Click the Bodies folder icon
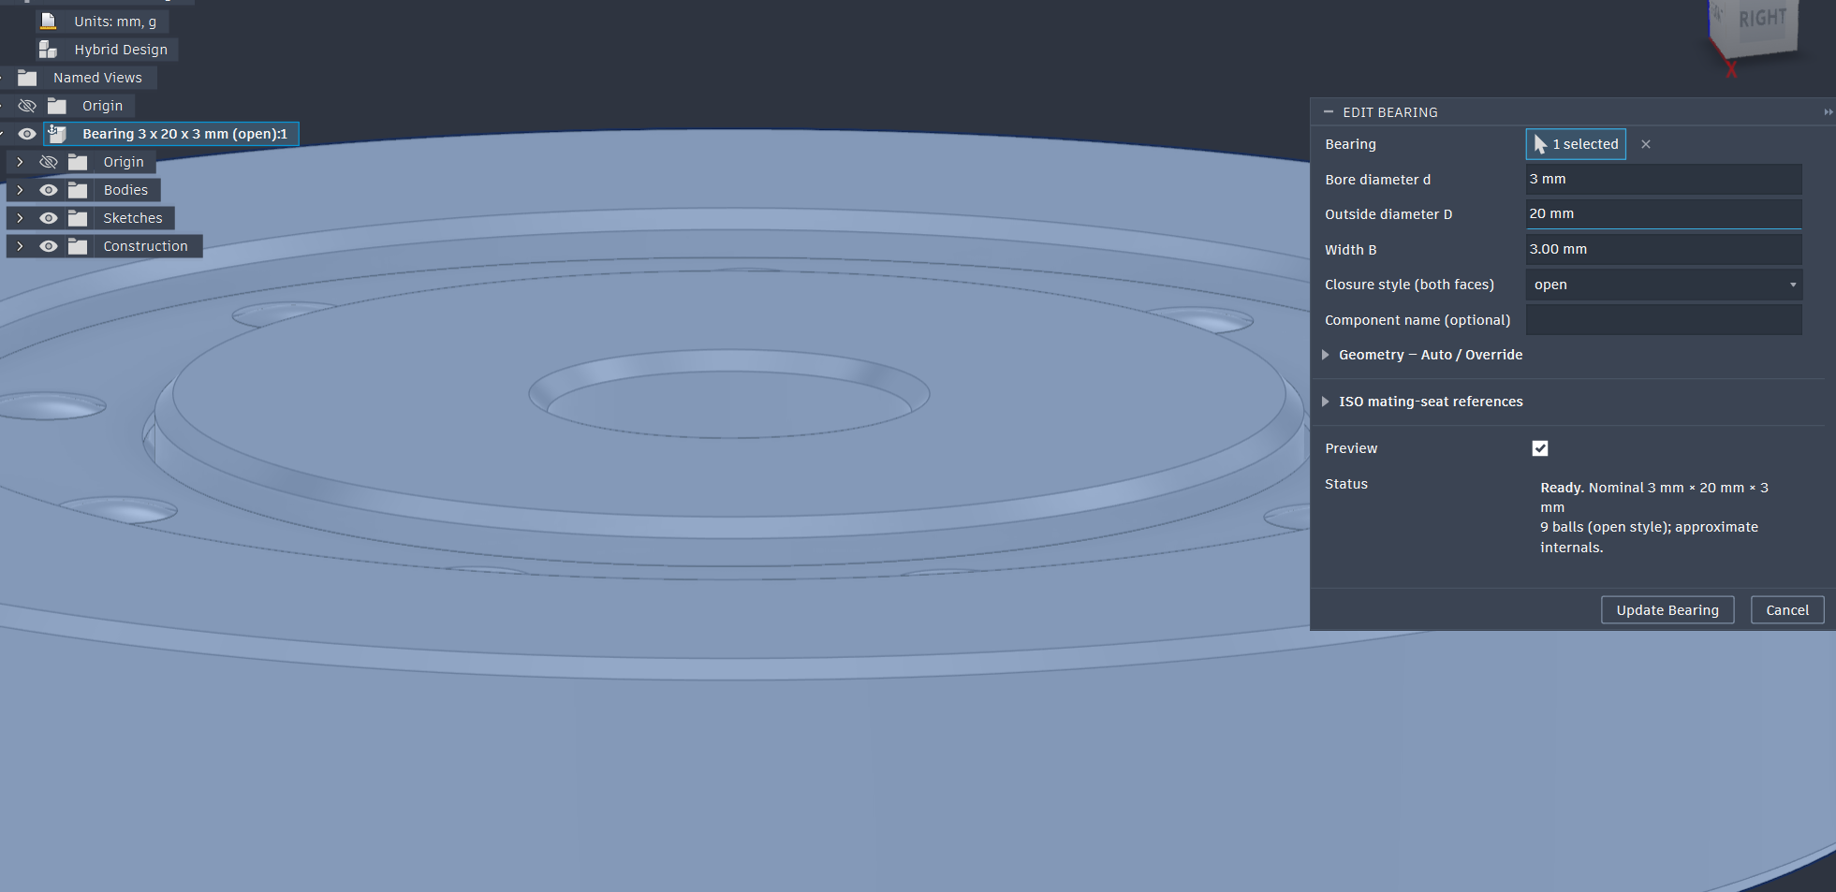The height and width of the screenshot is (892, 1836). click(78, 190)
